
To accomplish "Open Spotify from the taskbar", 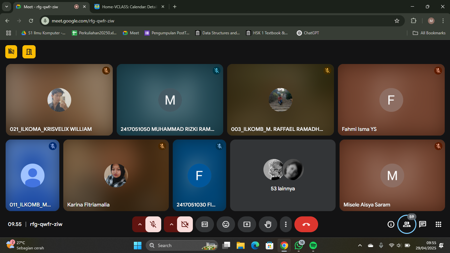I will pyautogui.click(x=313, y=245).
